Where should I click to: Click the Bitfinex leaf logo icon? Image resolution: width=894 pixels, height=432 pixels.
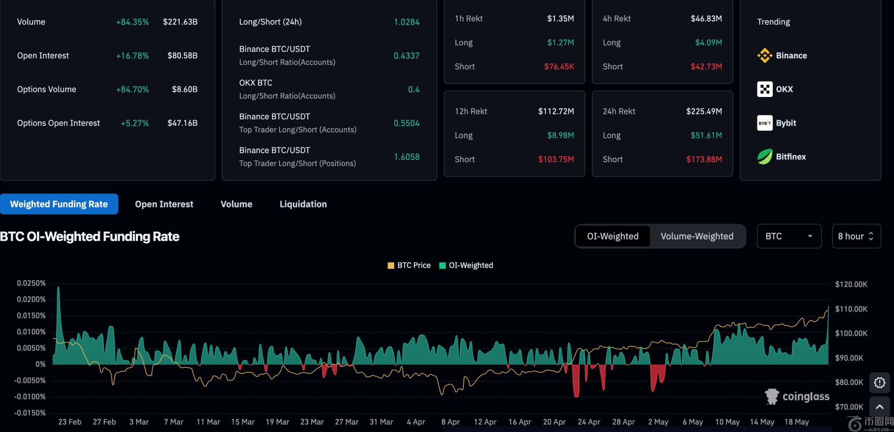coord(764,157)
